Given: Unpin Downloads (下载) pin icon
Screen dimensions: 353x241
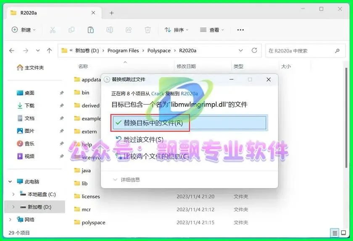Looking at the screenshot, I should [x=61, y=105].
